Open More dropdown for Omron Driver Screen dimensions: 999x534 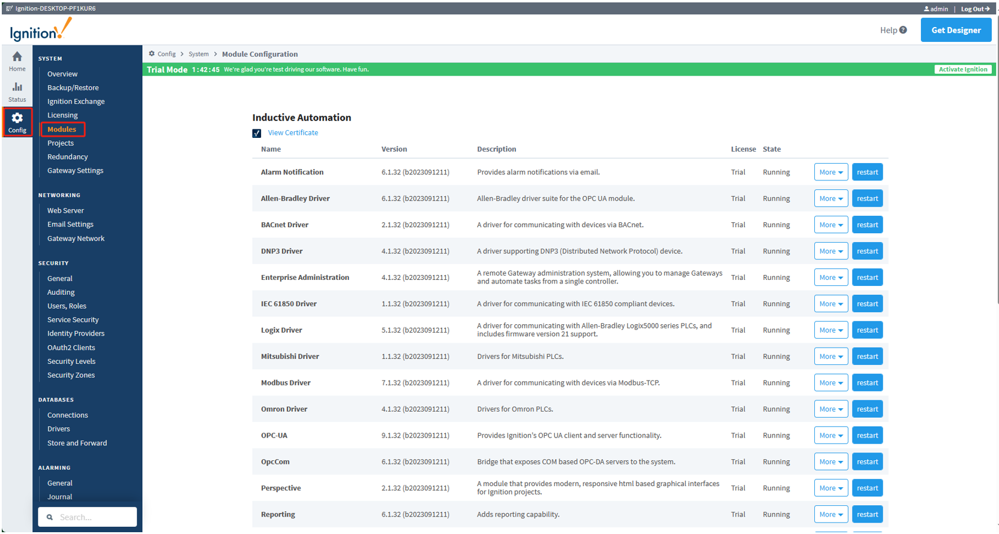[831, 409]
